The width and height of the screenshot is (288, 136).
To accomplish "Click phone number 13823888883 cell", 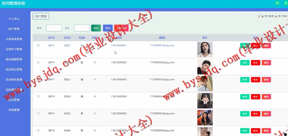I will 119,80.
